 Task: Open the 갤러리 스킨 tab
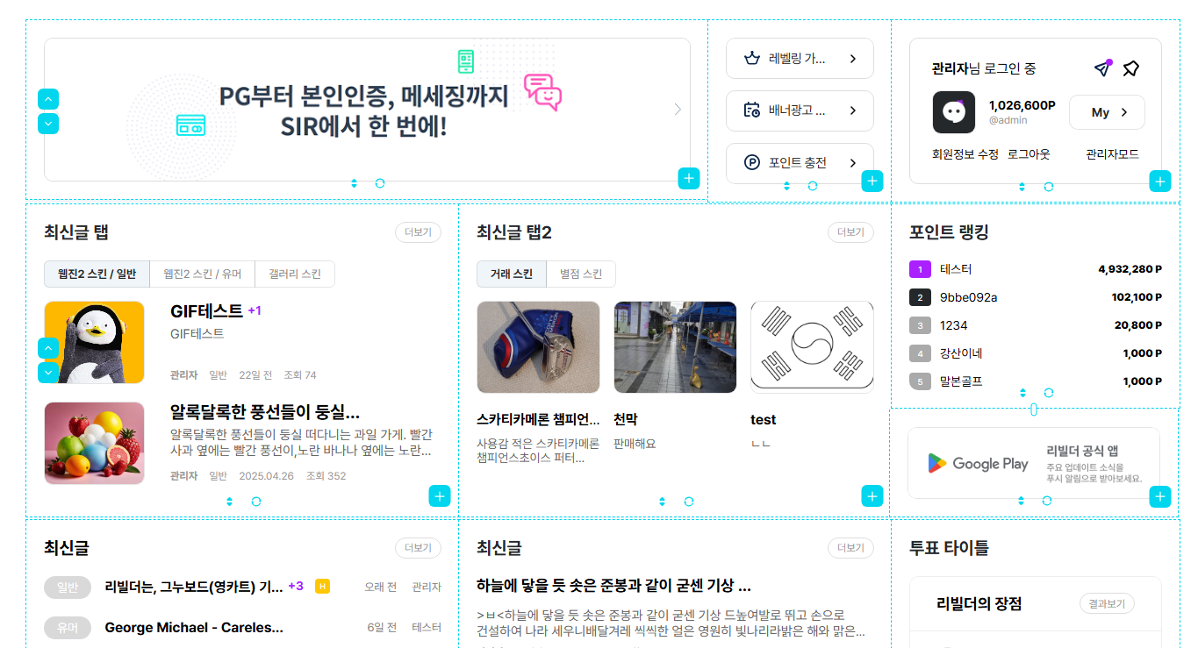(x=295, y=274)
